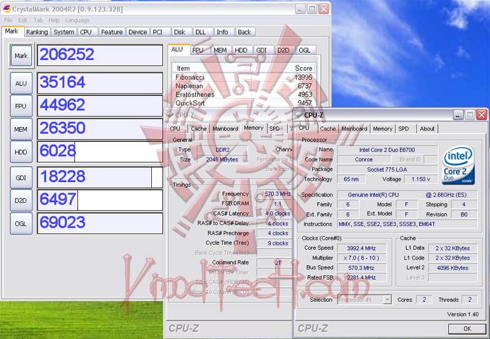The image size is (490, 339).
Task: Select the QuickSort result row
Action: coord(244,103)
